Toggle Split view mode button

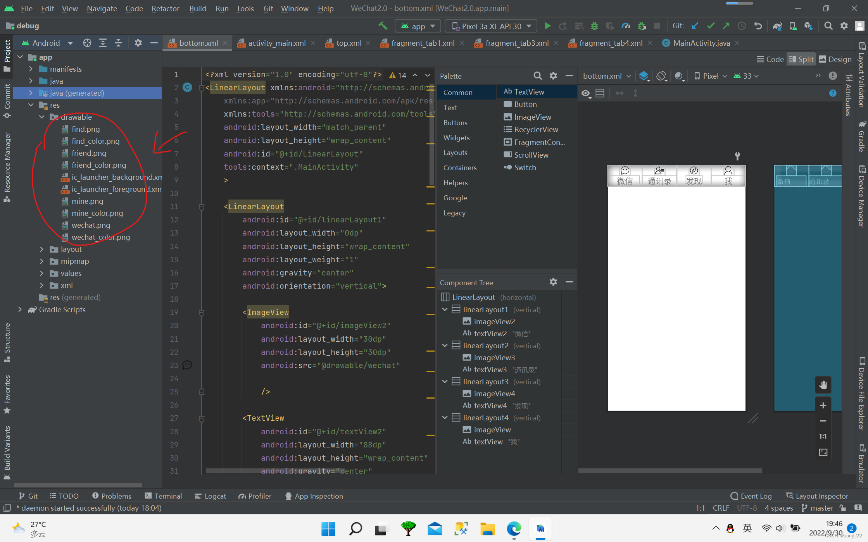(801, 59)
